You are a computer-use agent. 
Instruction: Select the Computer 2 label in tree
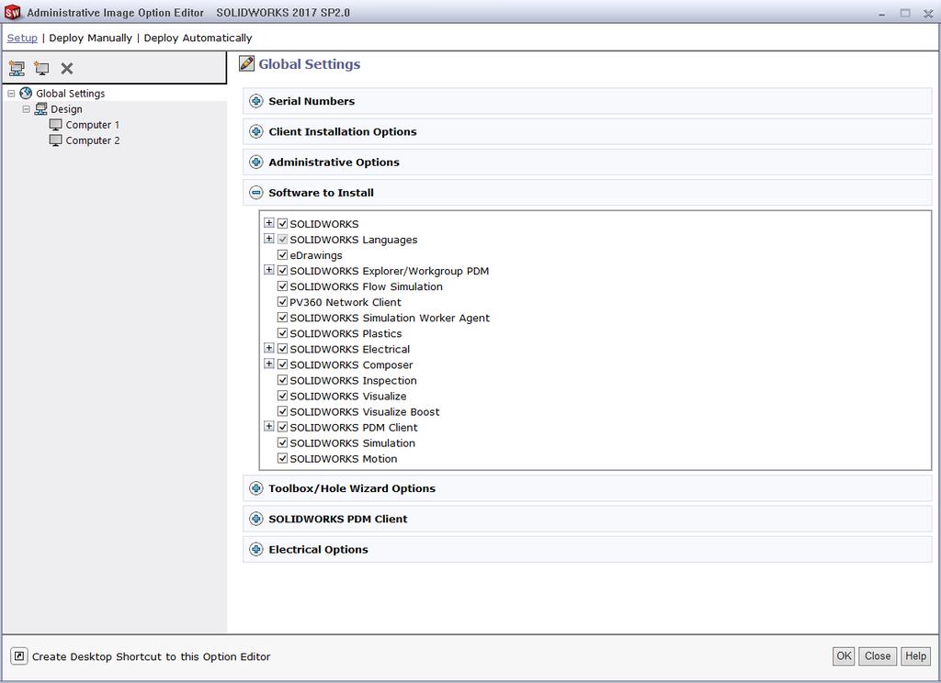point(93,140)
